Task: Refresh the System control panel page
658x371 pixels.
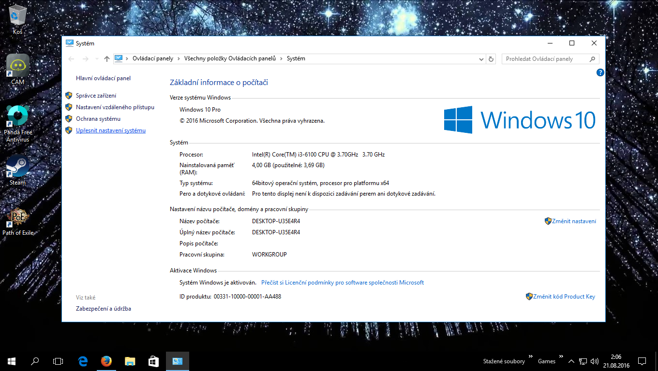Action: (x=491, y=59)
